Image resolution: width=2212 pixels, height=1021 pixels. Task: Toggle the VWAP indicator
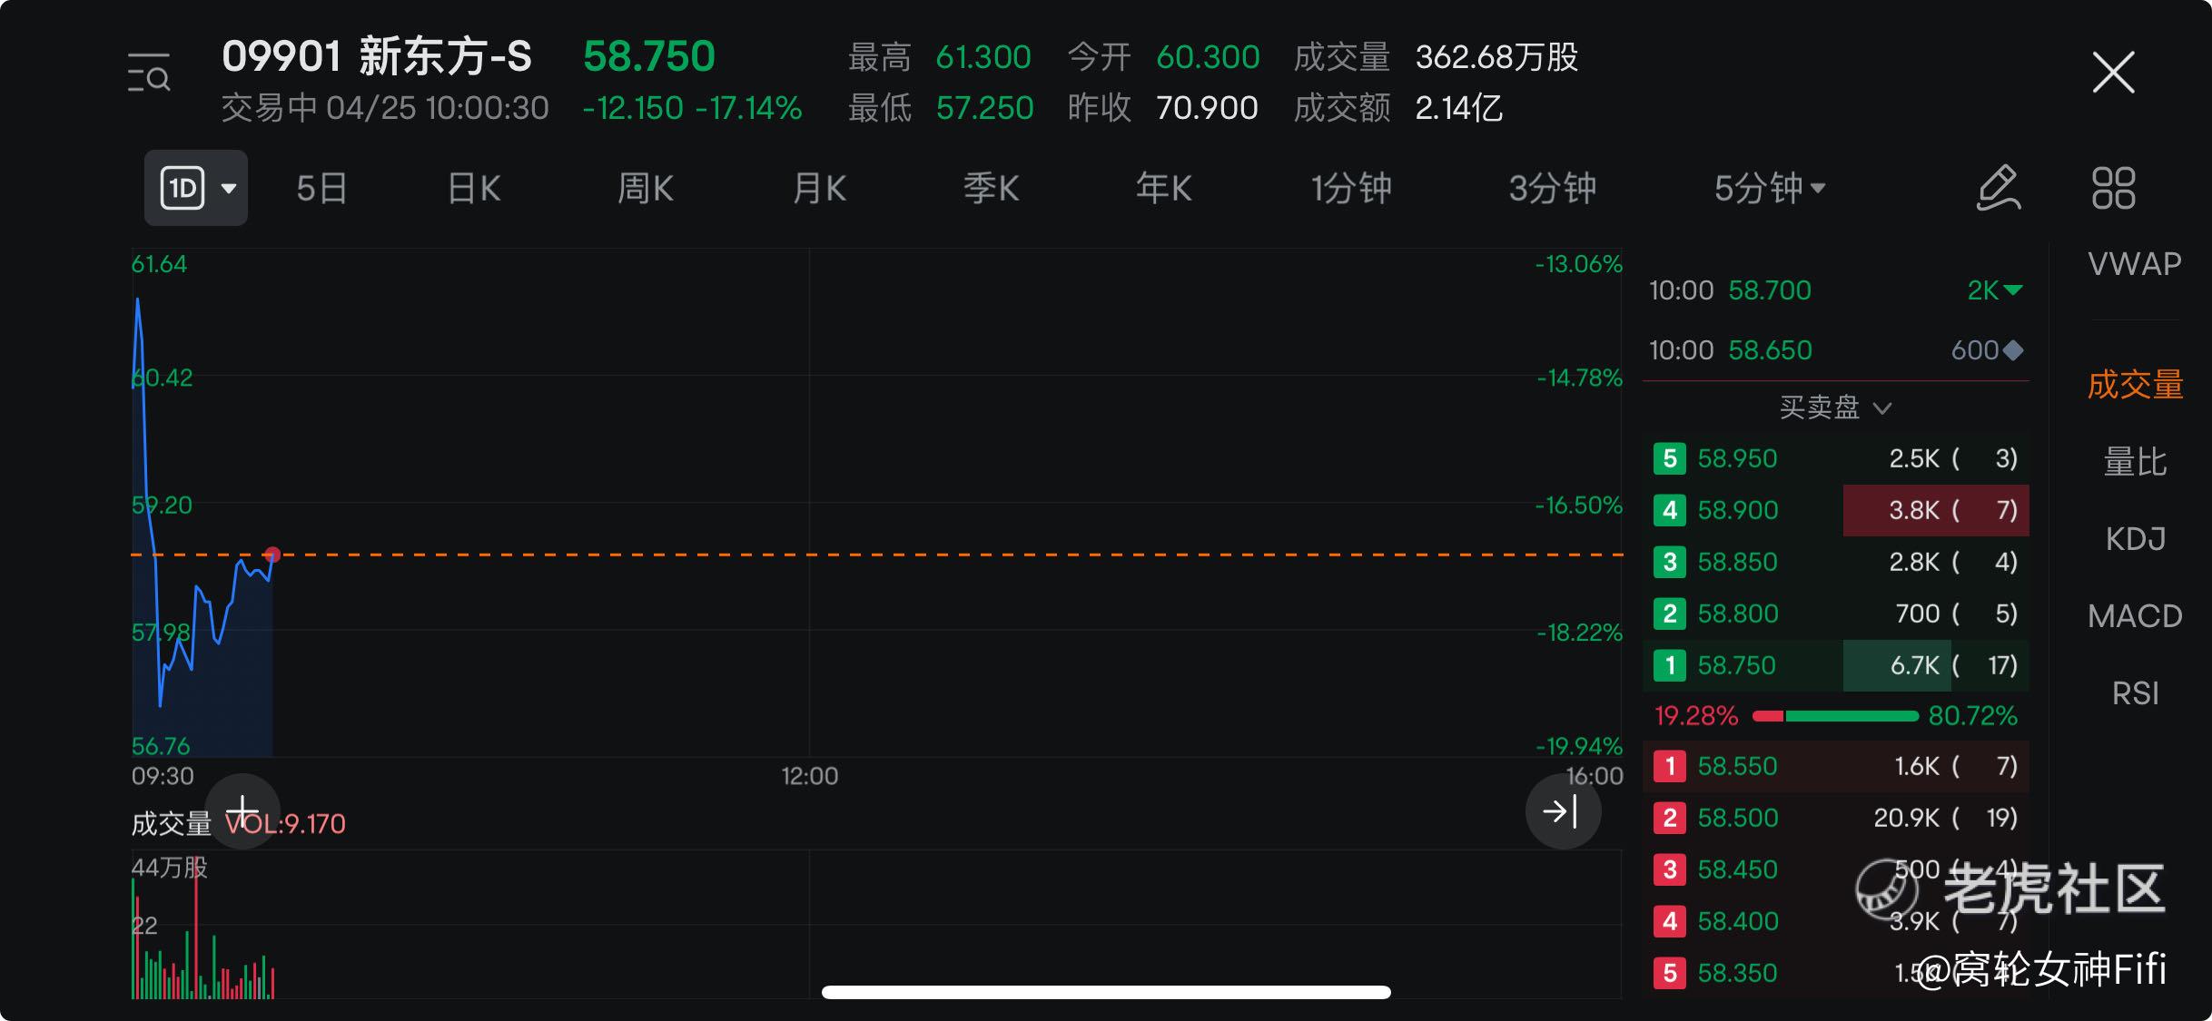2135,264
